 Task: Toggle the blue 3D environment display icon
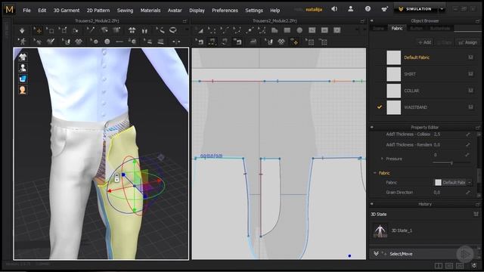[x=23, y=79]
